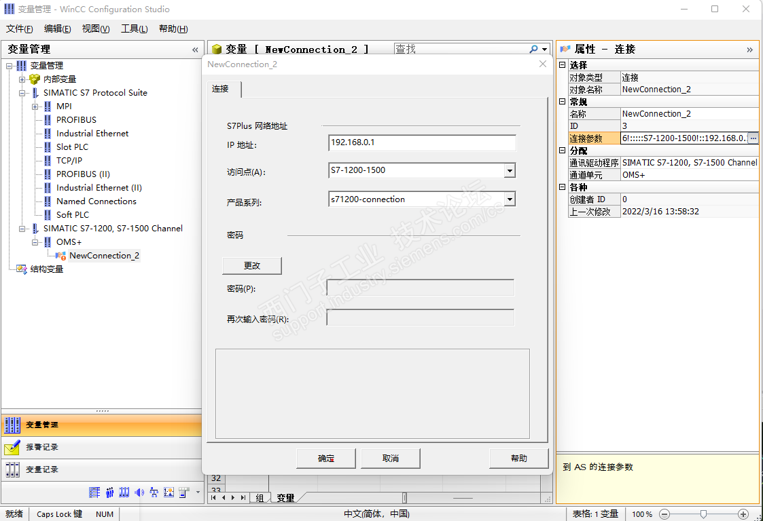This screenshot has height=521, width=763.
Task: Close the NewConnection_2 dialog
Action: click(543, 64)
